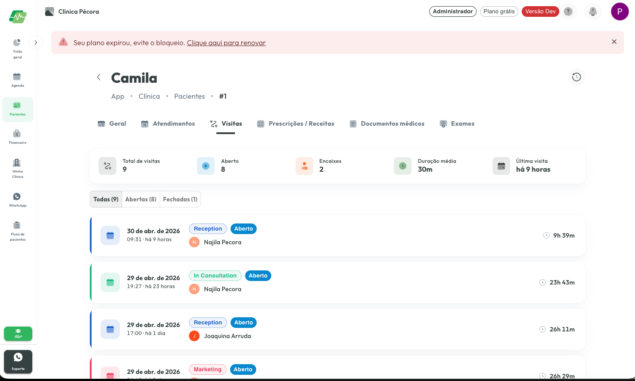635x381 pixels.
Task: Click the J avatar of Joaquina Arruda
Action: click(194, 336)
